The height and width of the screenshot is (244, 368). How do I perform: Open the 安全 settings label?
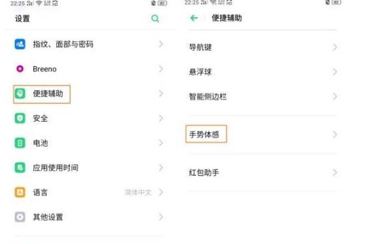click(40, 118)
